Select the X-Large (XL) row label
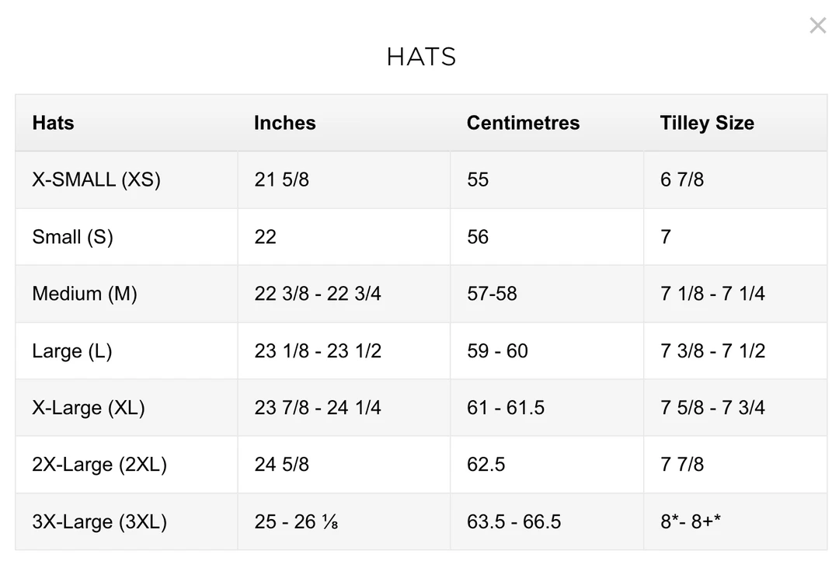The width and height of the screenshot is (839, 561). (88, 407)
